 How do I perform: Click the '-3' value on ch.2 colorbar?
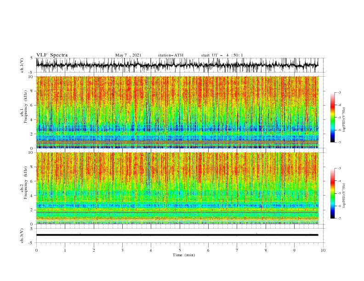point(339,169)
